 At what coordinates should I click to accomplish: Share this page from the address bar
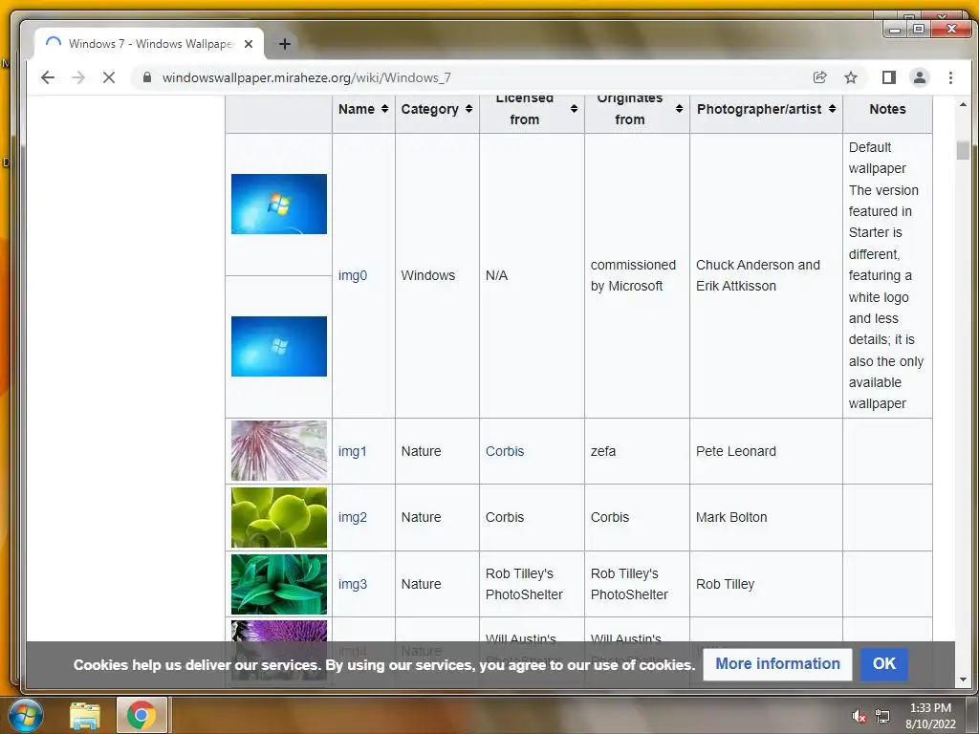(819, 77)
